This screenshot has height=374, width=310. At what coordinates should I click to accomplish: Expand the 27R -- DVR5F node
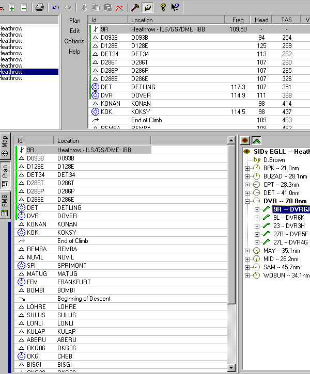click(257, 234)
